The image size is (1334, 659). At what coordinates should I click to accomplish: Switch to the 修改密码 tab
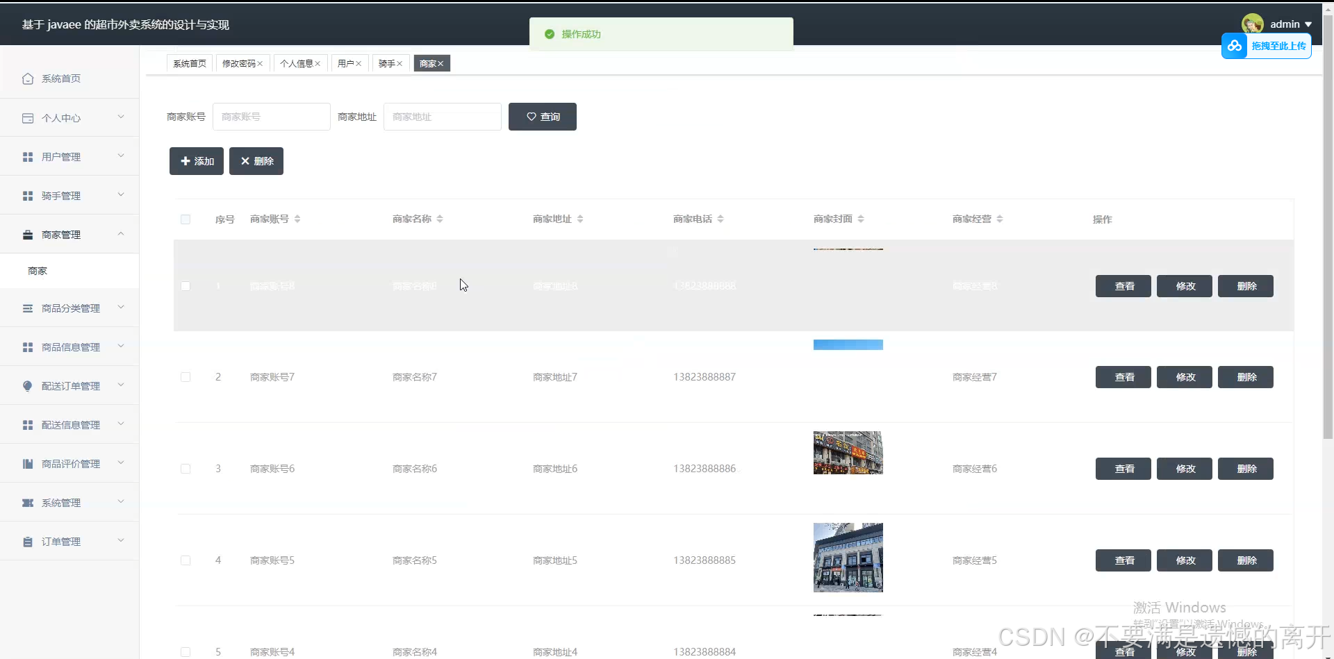[239, 64]
